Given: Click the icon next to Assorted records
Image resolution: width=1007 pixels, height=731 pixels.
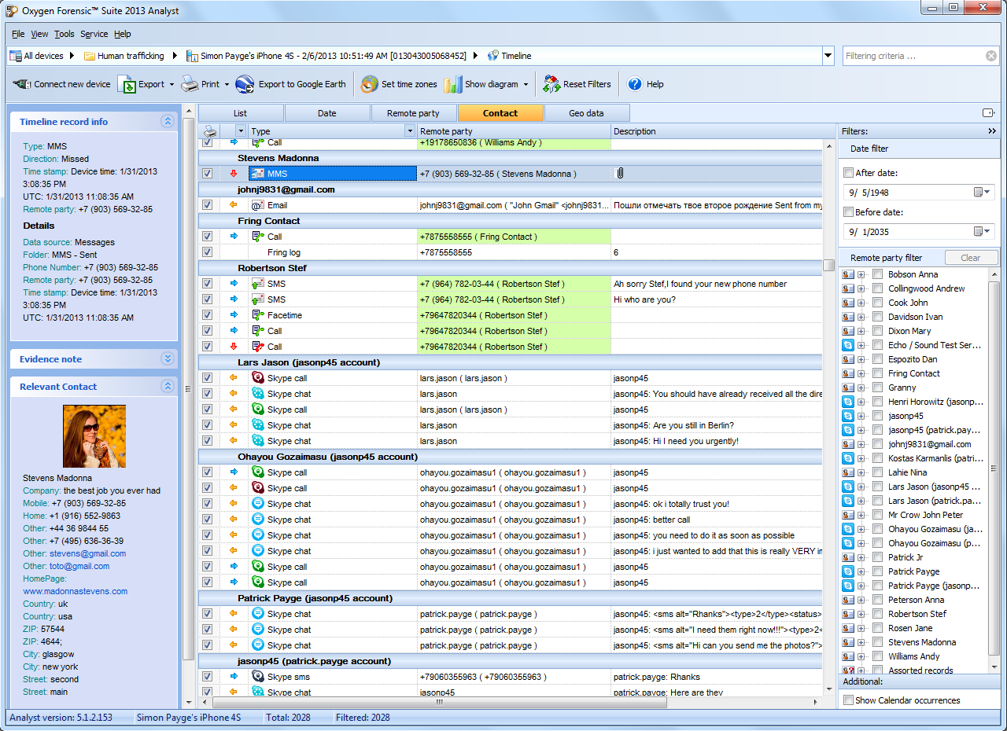Looking at the screenshot, I should coord(848,670).
